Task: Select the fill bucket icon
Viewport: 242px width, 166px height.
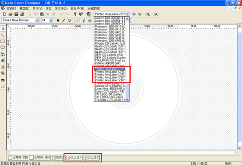Action: click(x=89, y=20)
